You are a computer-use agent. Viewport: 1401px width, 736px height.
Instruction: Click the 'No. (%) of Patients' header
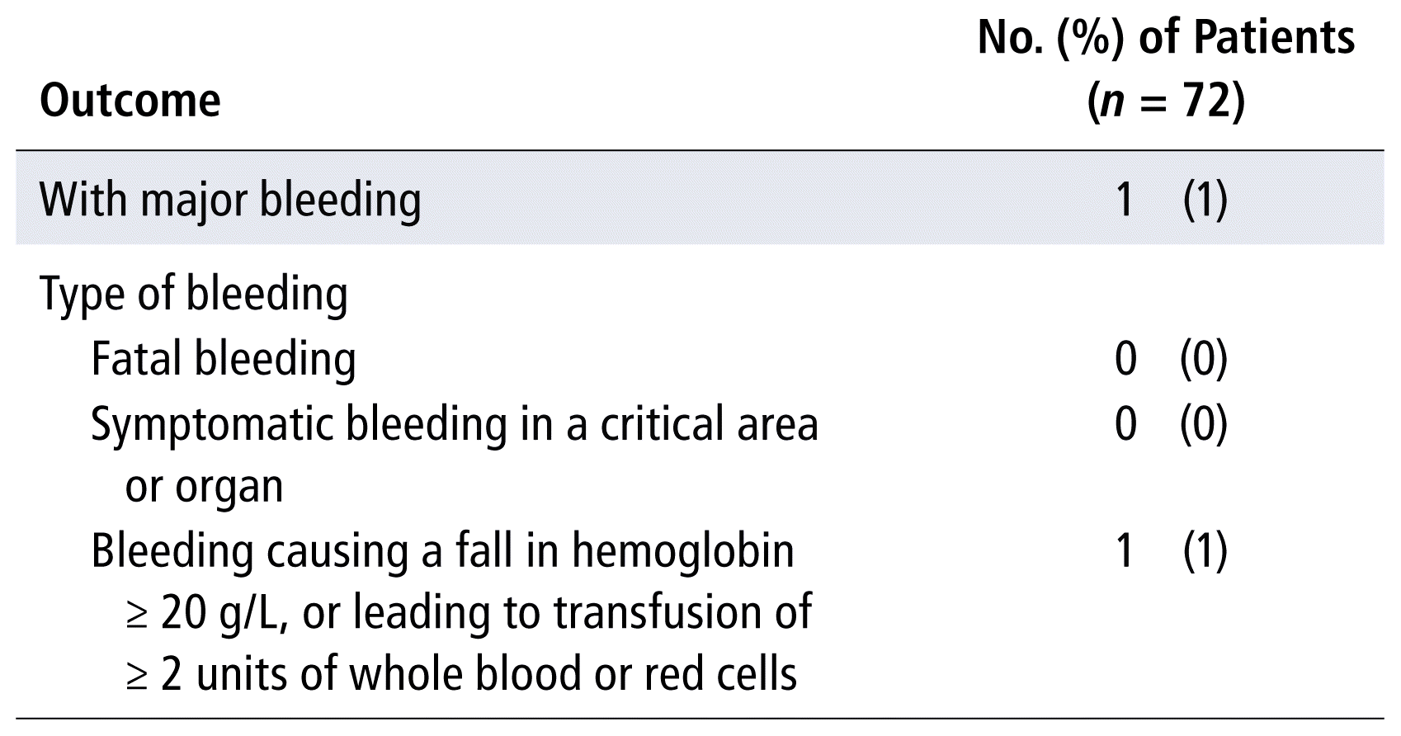(1165, 38)
